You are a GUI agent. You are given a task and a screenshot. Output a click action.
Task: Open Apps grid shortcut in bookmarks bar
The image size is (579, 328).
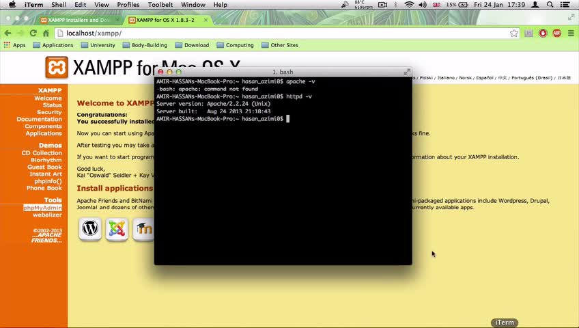click(15, 45)
